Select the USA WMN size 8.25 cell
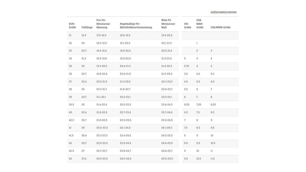 [x=213, y=104]
